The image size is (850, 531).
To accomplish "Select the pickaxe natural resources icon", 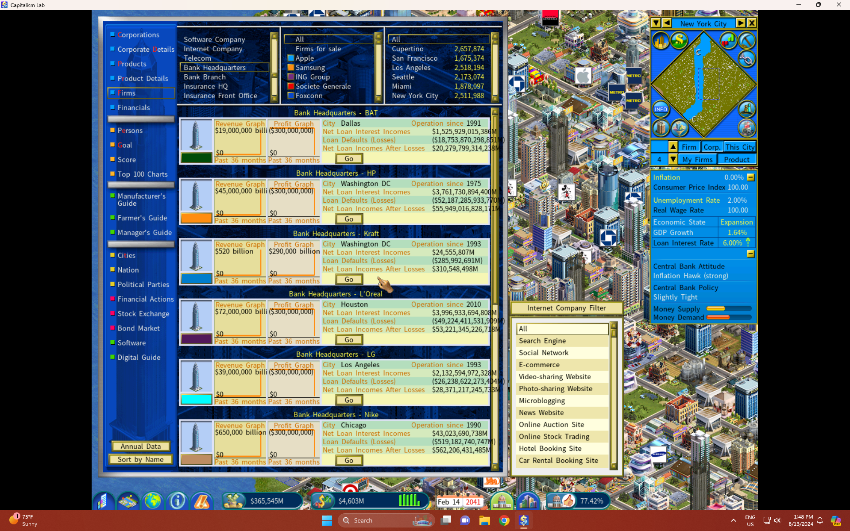I will (x=746, y=41).
